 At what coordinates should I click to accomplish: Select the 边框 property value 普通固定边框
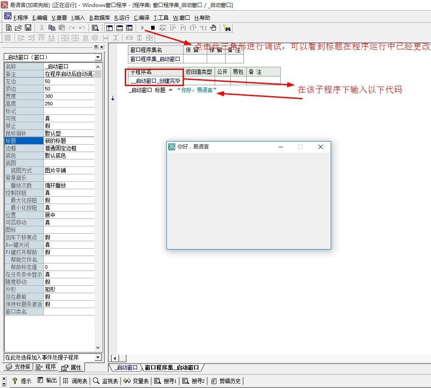[69, 148]
